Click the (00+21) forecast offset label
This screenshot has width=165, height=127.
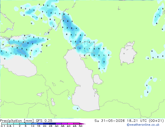coord(156,121)
